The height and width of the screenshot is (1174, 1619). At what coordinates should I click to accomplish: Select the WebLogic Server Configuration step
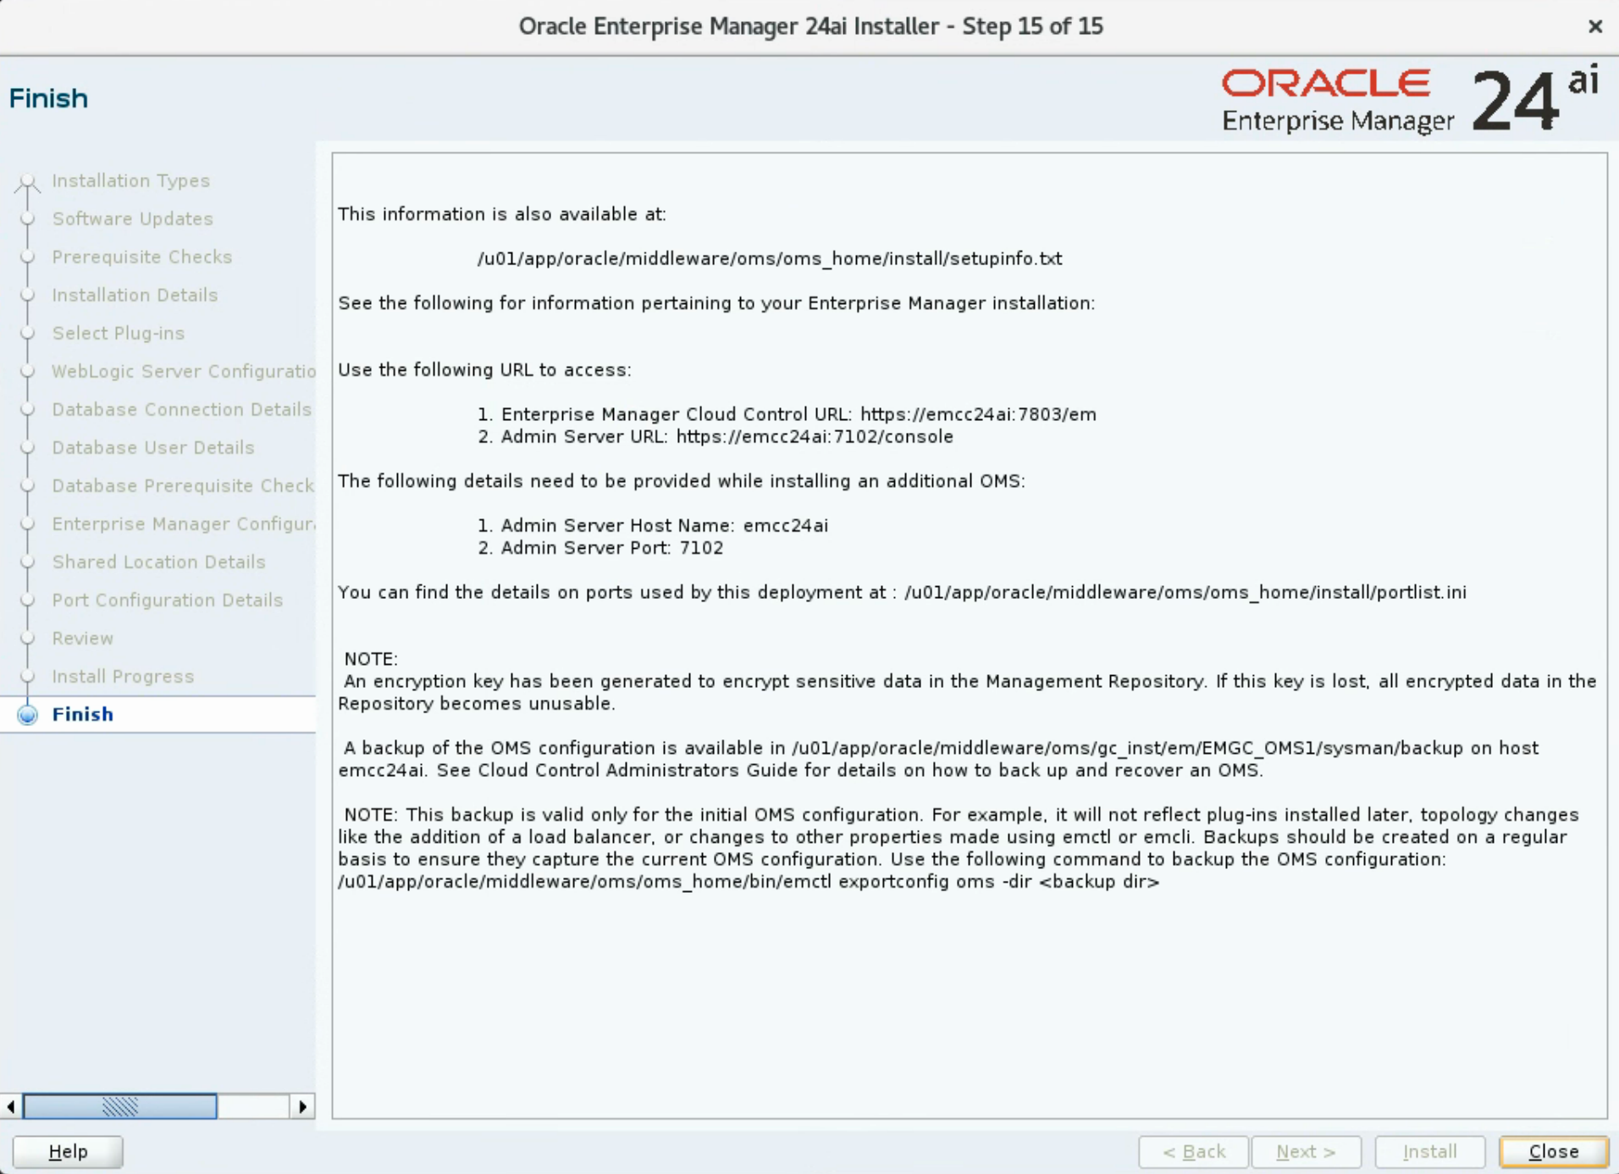coord(183,371)
